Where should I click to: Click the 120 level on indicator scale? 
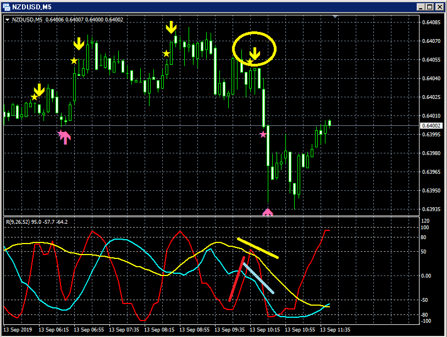[x=425, y=221]
